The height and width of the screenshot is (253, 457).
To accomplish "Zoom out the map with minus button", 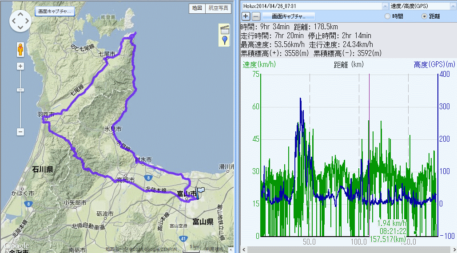I will (x=20, y=132).
